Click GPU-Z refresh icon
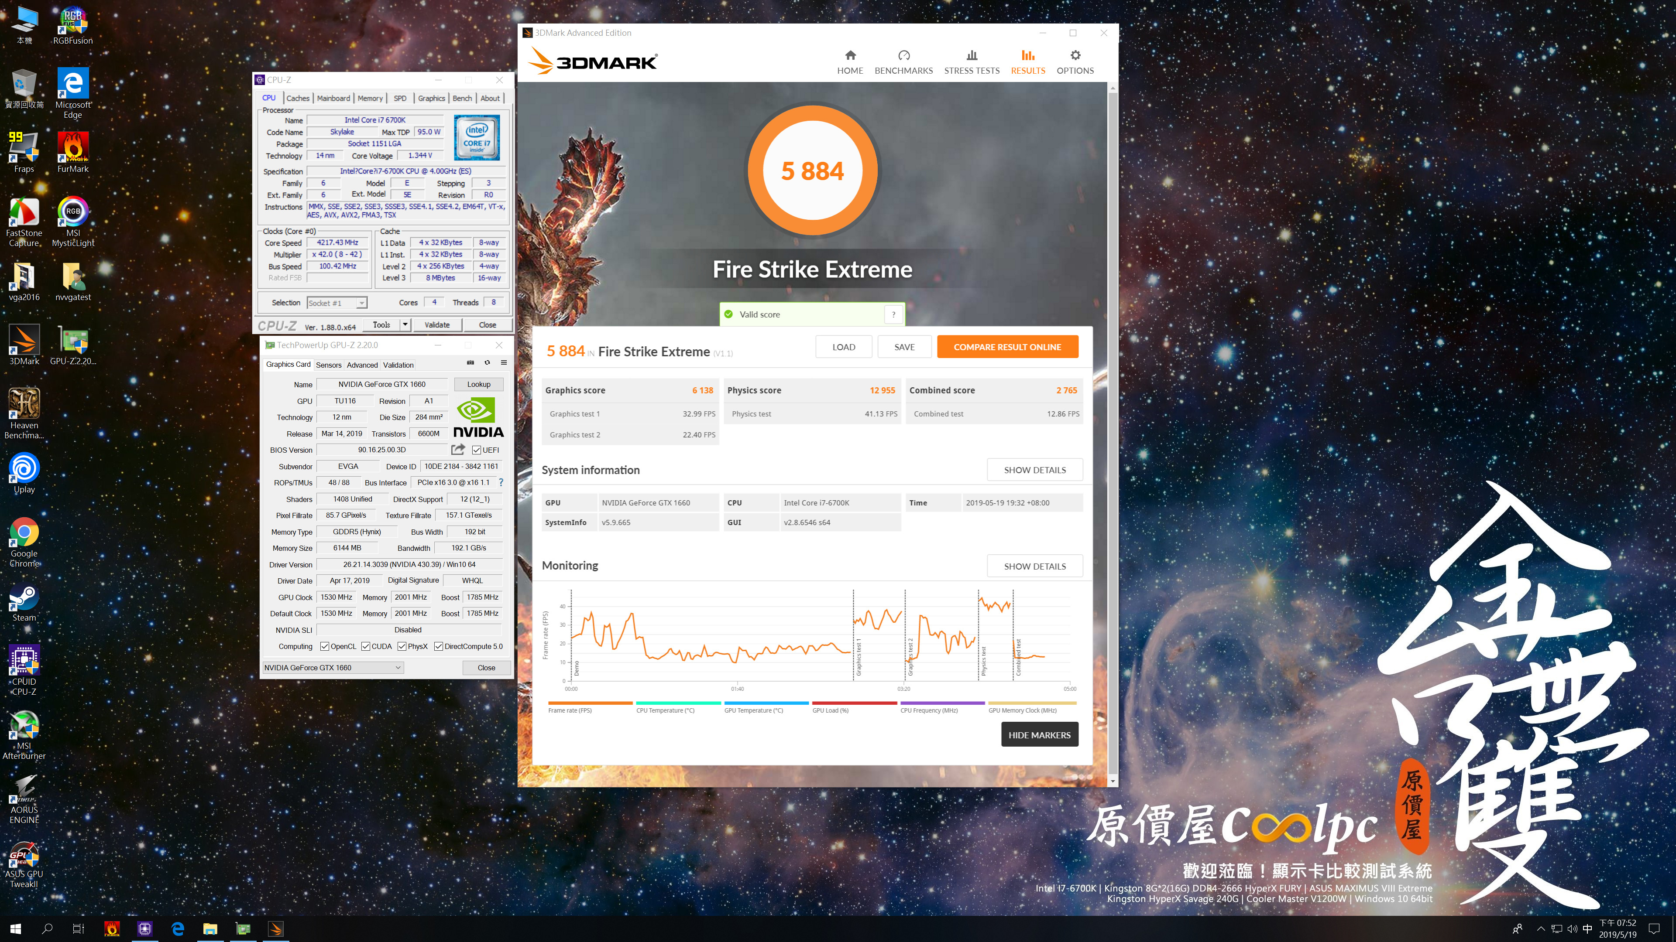The width and height of the screenshot is (1676, 942). pyautogui.click(x=488, y=363)
